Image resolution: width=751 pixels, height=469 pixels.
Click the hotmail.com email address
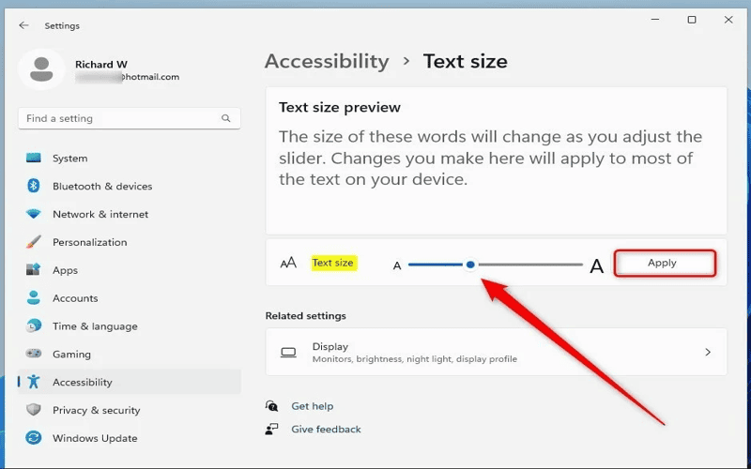128,77
